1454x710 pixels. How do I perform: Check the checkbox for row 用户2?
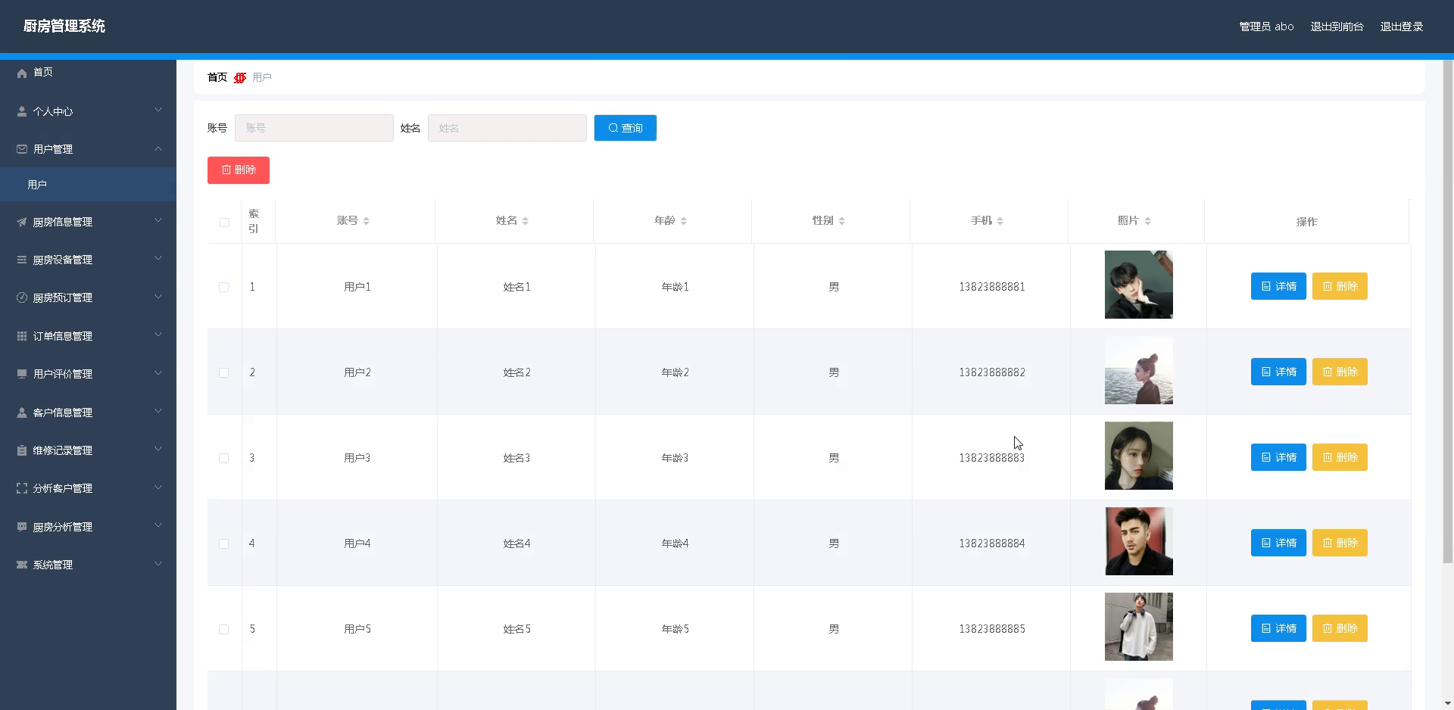pyautogui.click(x=223, y=372)
